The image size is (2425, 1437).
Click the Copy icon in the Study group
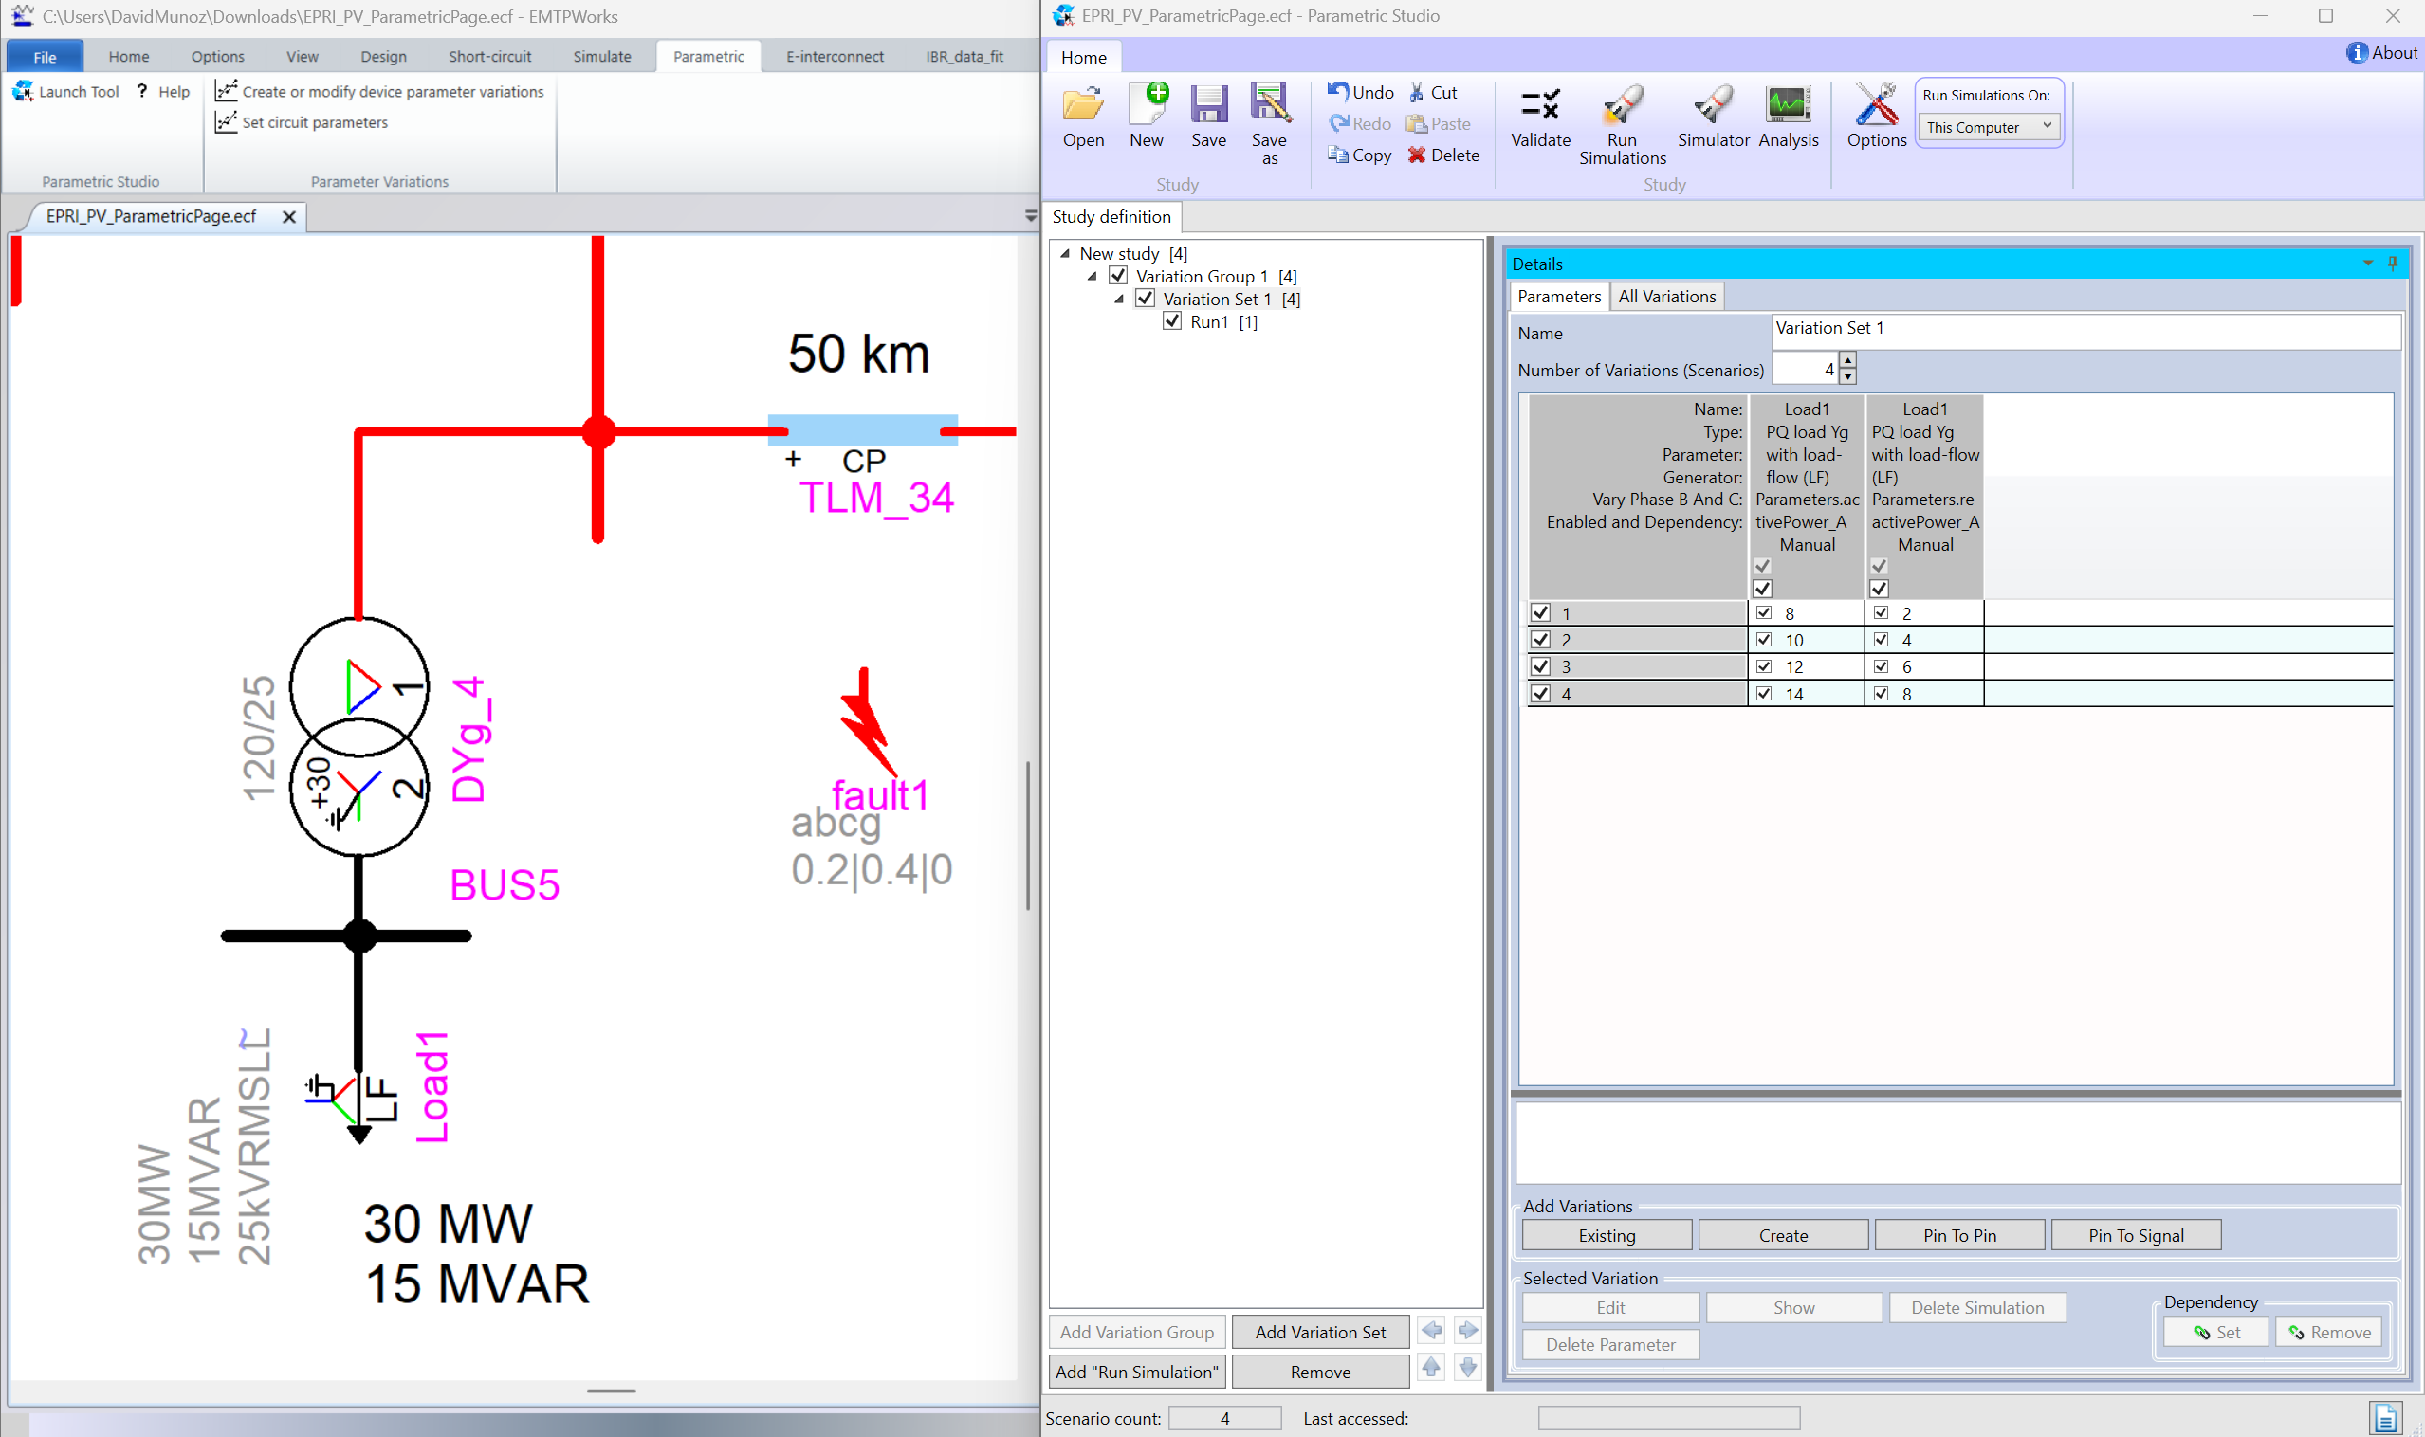[x=1339, y=155]
